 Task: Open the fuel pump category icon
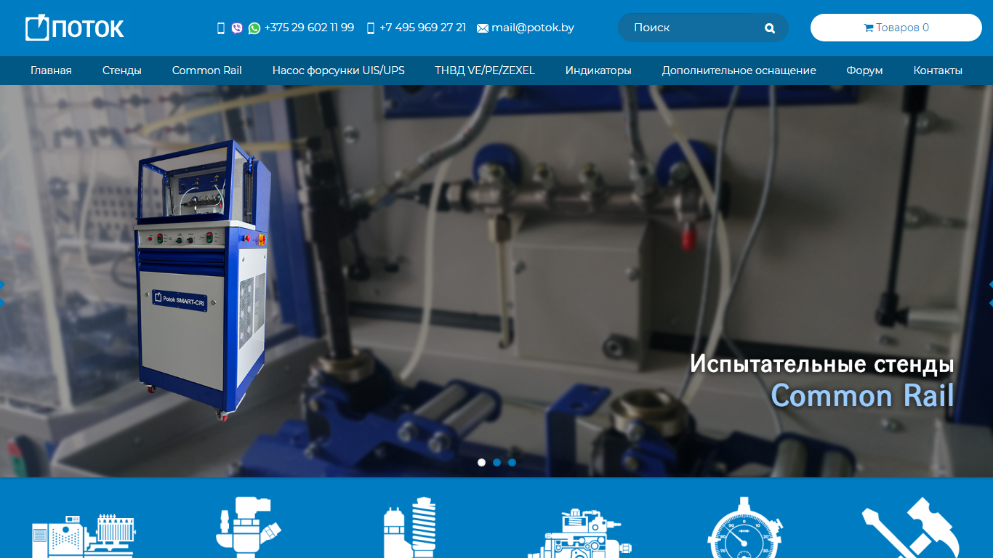(x=579, y=533)
